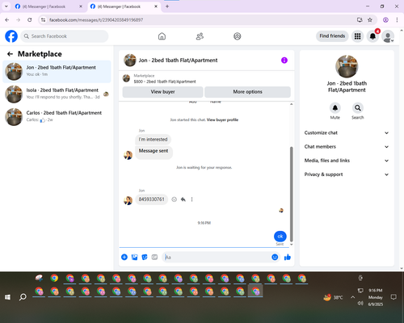Expand the Customize chat section

(347, 132)
